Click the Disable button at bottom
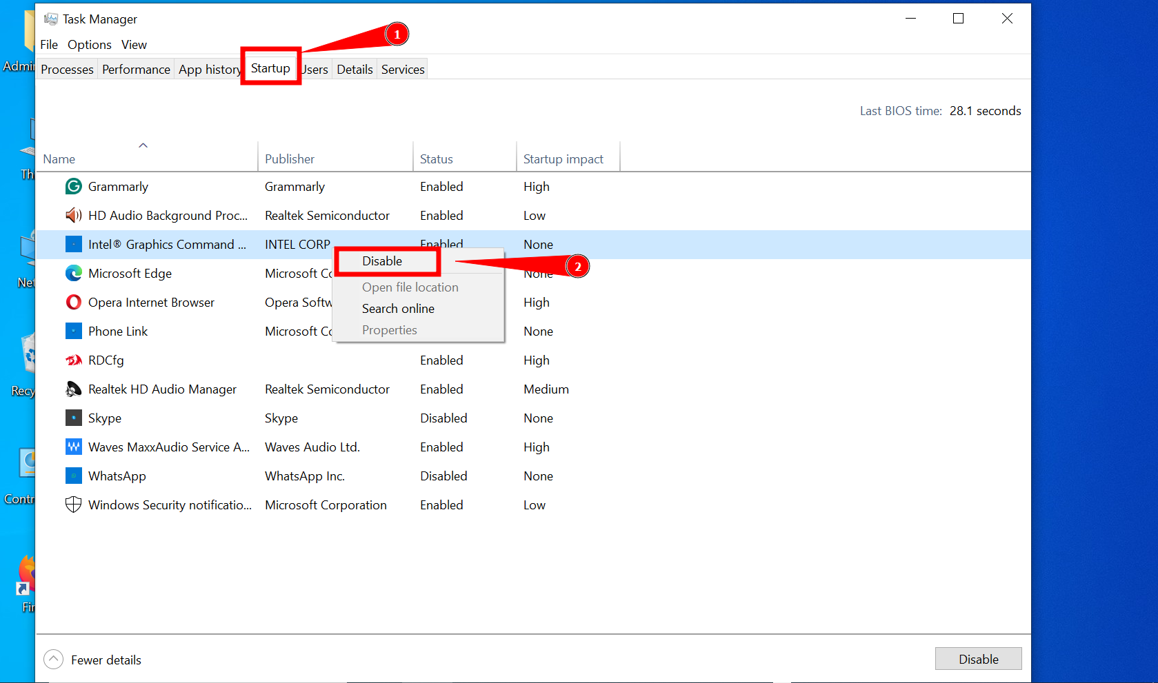The height and width of the screenshot is (683, 1158). click(x=978, y=658)
